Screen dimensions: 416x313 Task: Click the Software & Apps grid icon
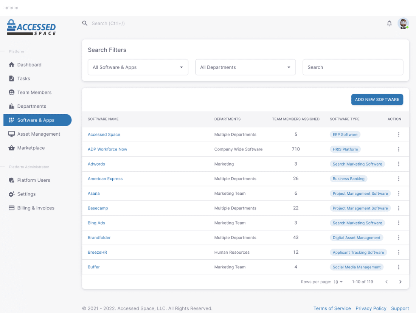(11, 120)
